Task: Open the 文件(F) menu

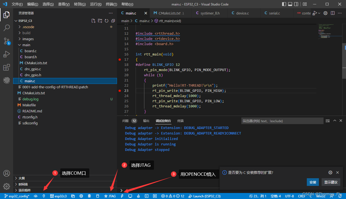Action: pos(17,4)
